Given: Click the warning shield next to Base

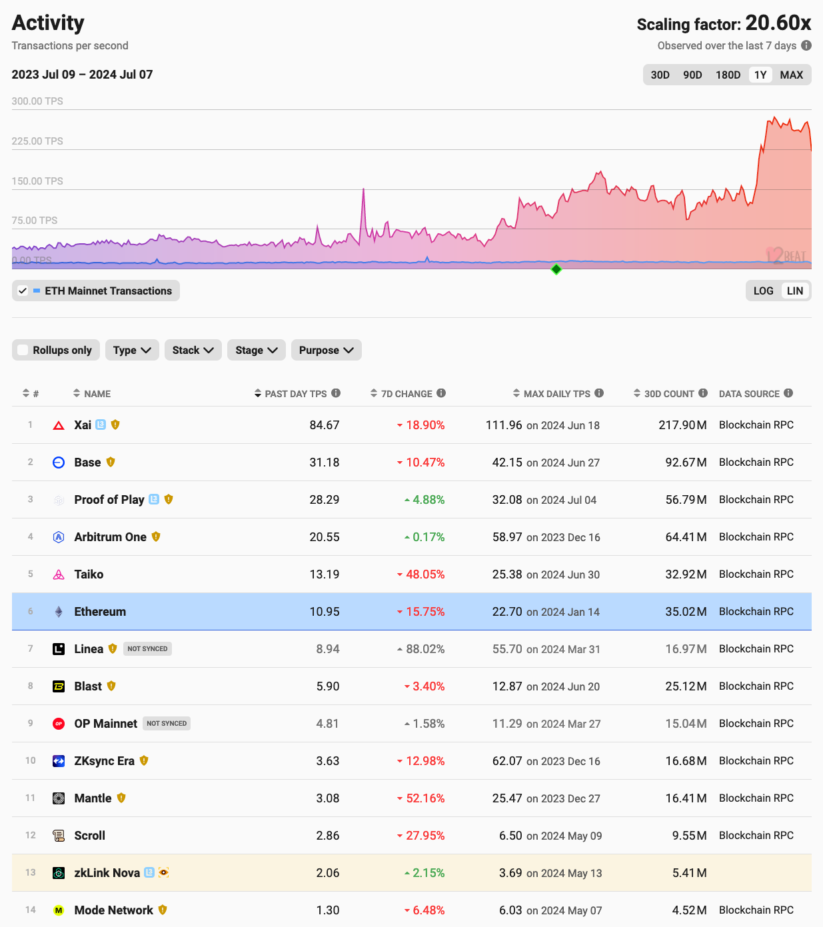Looking at the screenshot, I should point(111,462).
